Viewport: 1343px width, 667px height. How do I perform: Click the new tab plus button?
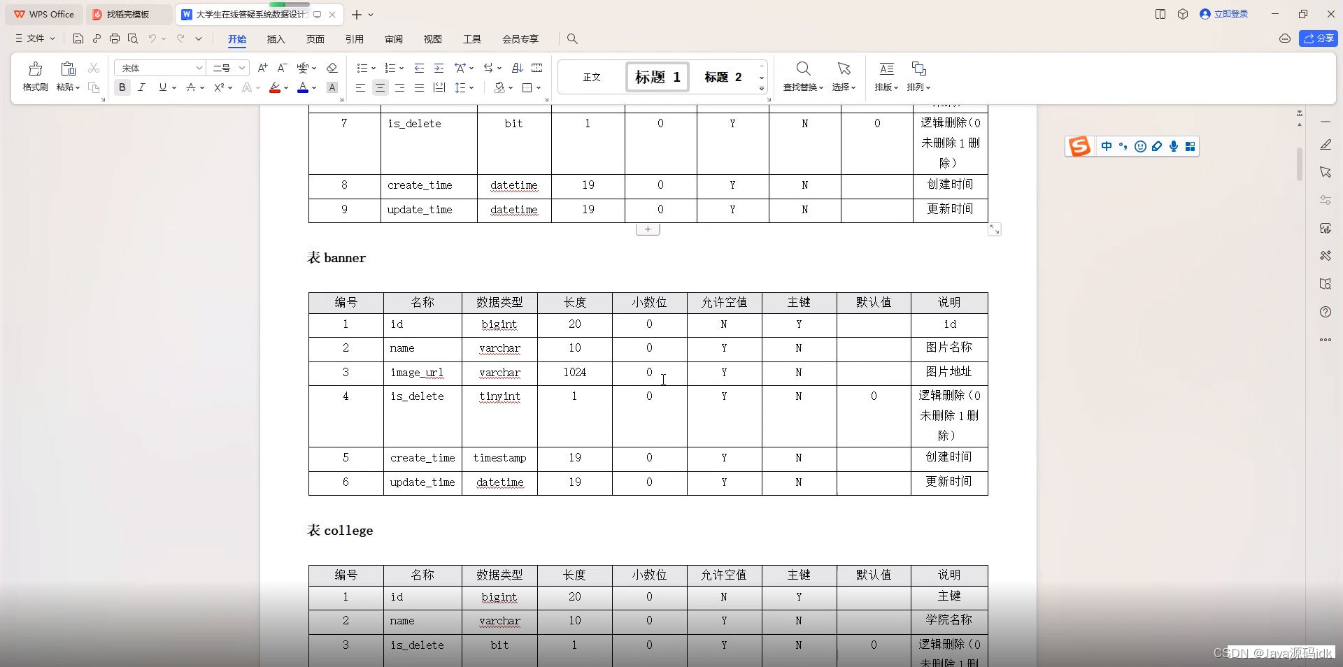[x=357, y=14]
